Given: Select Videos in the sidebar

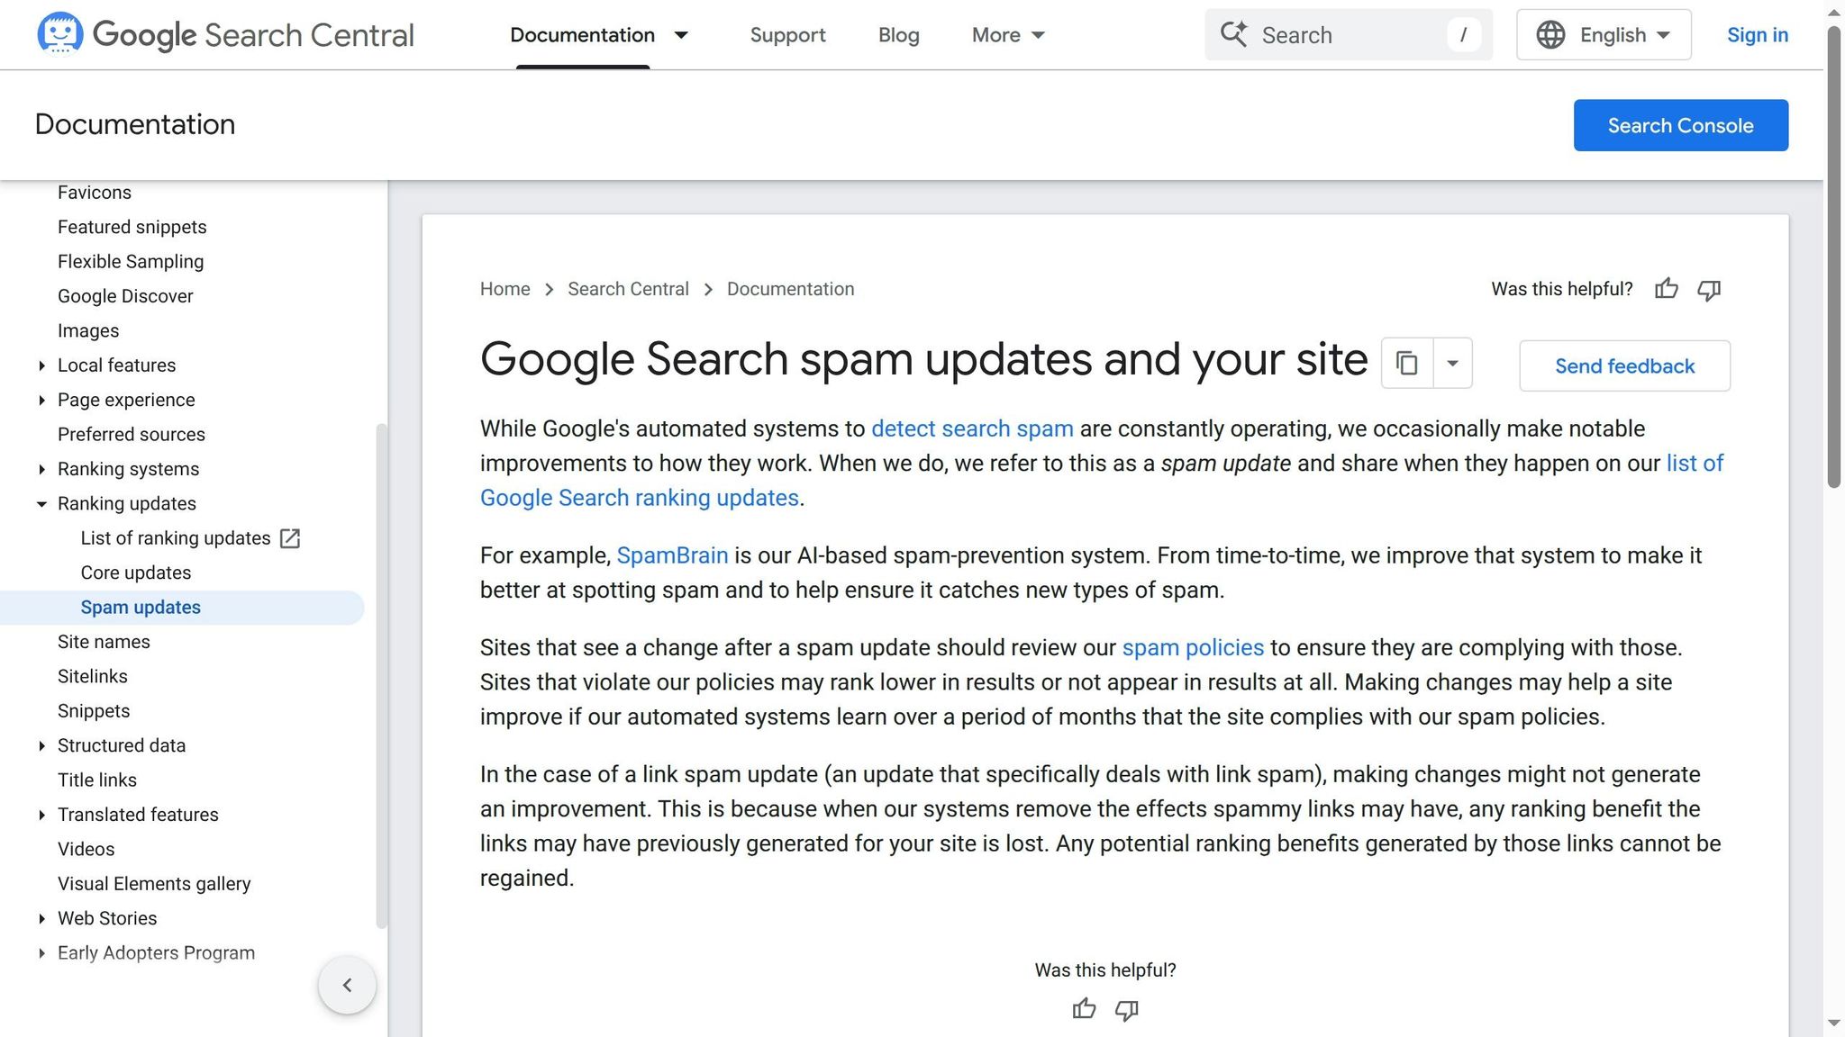Looking at the screenshot, I should (x=86, y=849).
